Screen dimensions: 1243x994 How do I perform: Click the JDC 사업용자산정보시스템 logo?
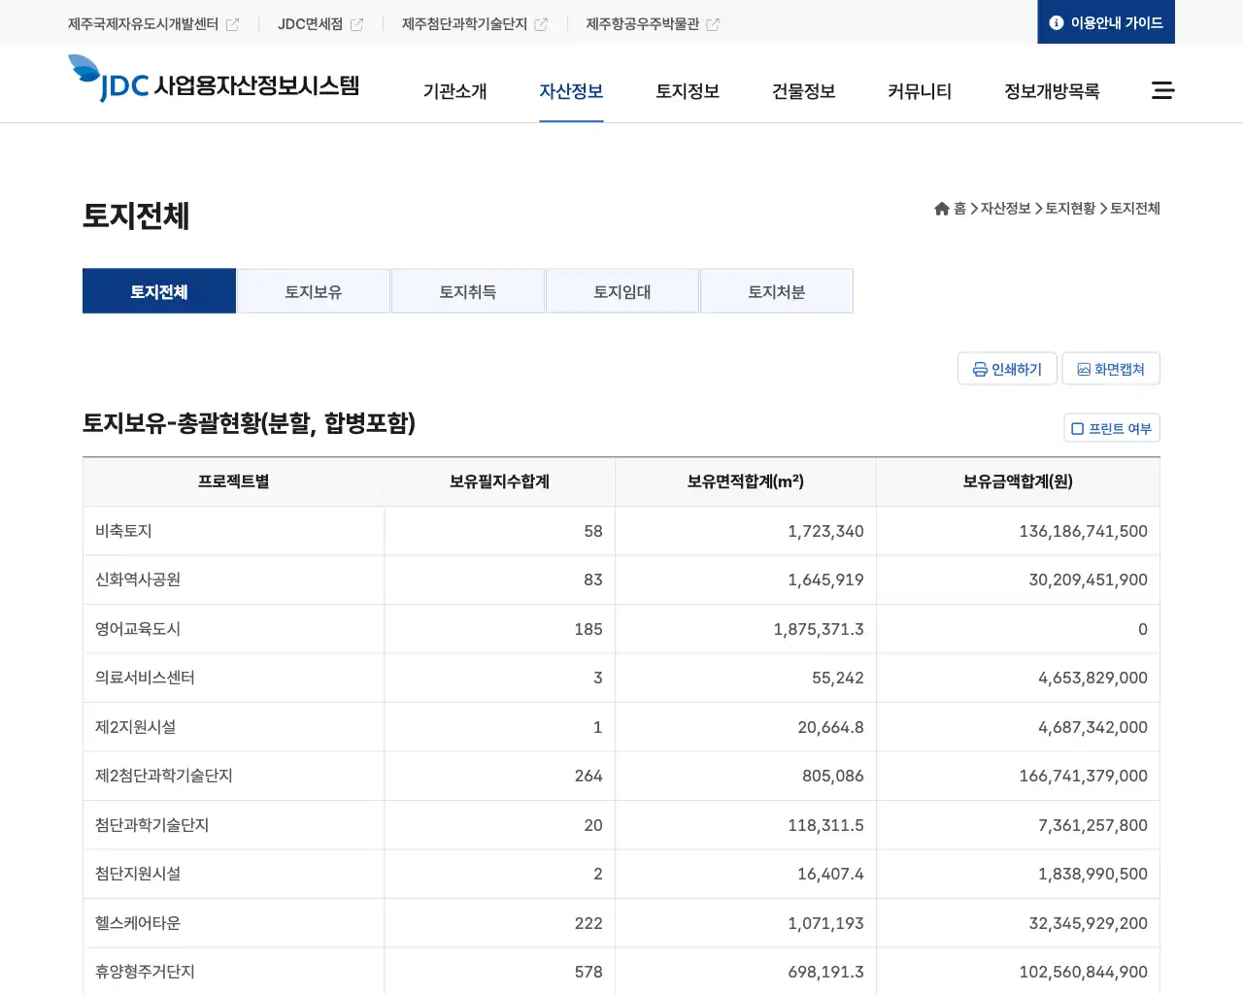pos(214,79)
